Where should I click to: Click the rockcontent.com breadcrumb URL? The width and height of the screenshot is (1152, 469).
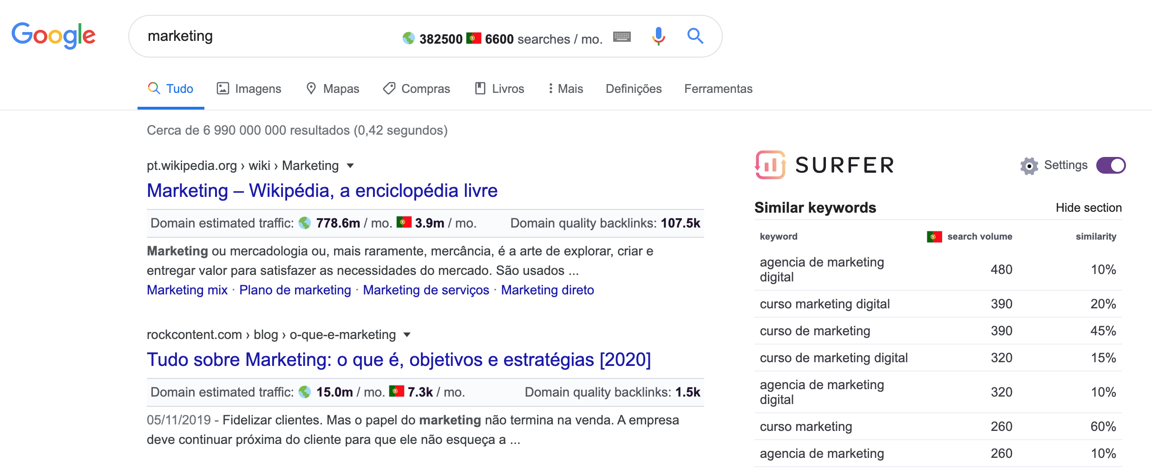click(271, 335)
